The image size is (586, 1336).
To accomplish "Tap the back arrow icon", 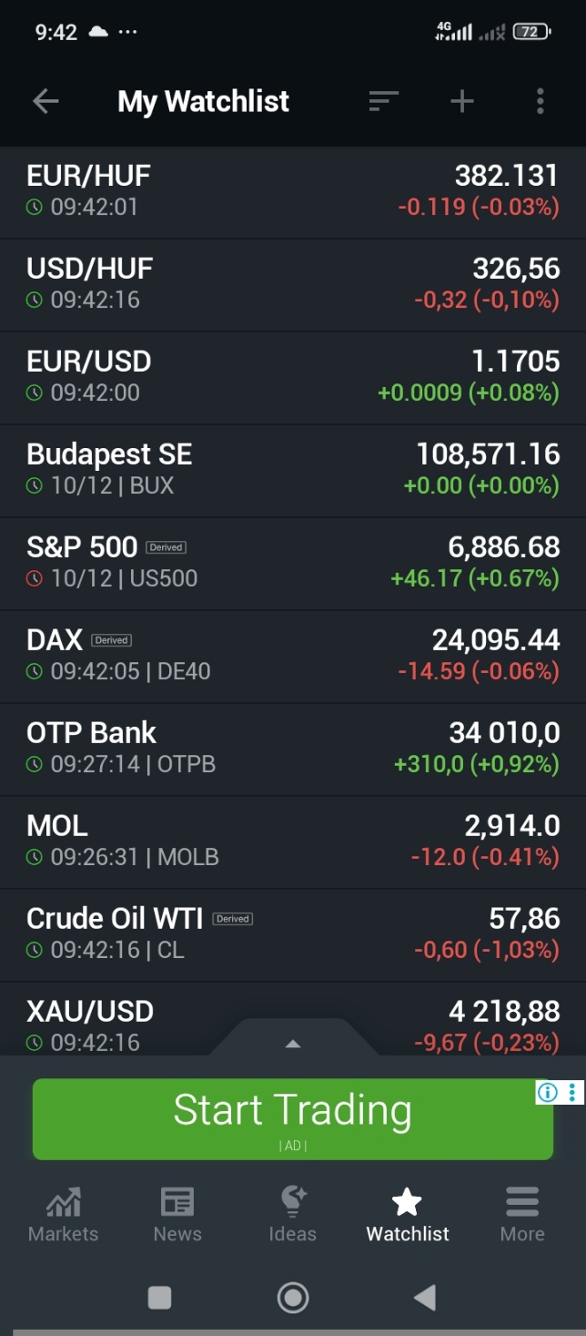I will (45, 101).
